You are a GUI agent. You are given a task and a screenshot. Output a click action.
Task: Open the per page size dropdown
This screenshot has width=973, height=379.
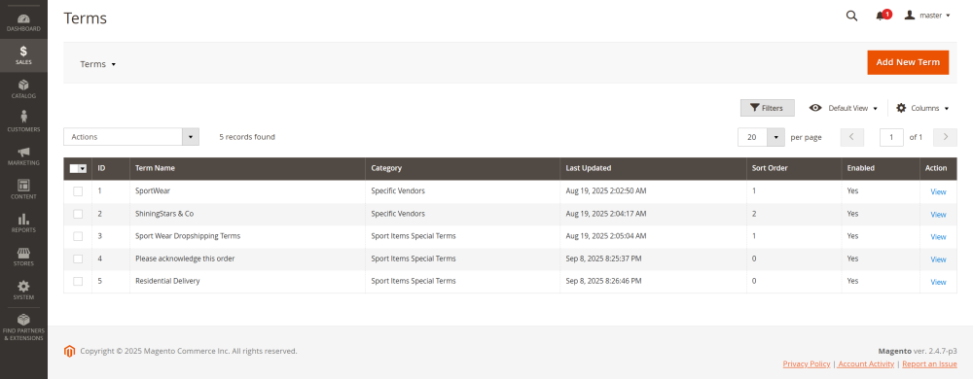pyautogui.click(x=776, y=137)
